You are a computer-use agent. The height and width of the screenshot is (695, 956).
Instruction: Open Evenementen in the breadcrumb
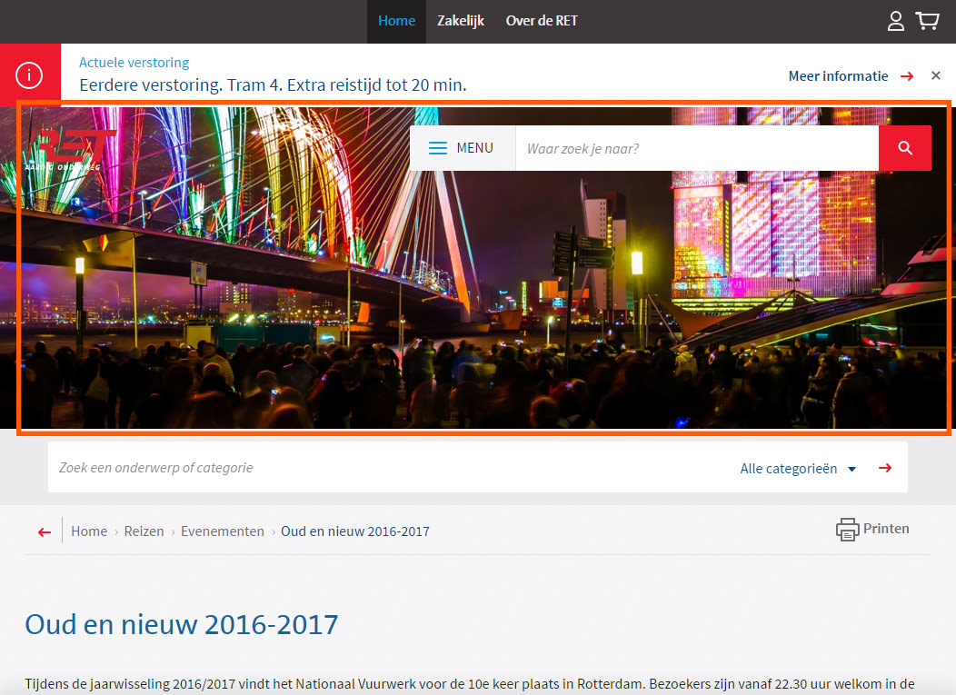223,531
